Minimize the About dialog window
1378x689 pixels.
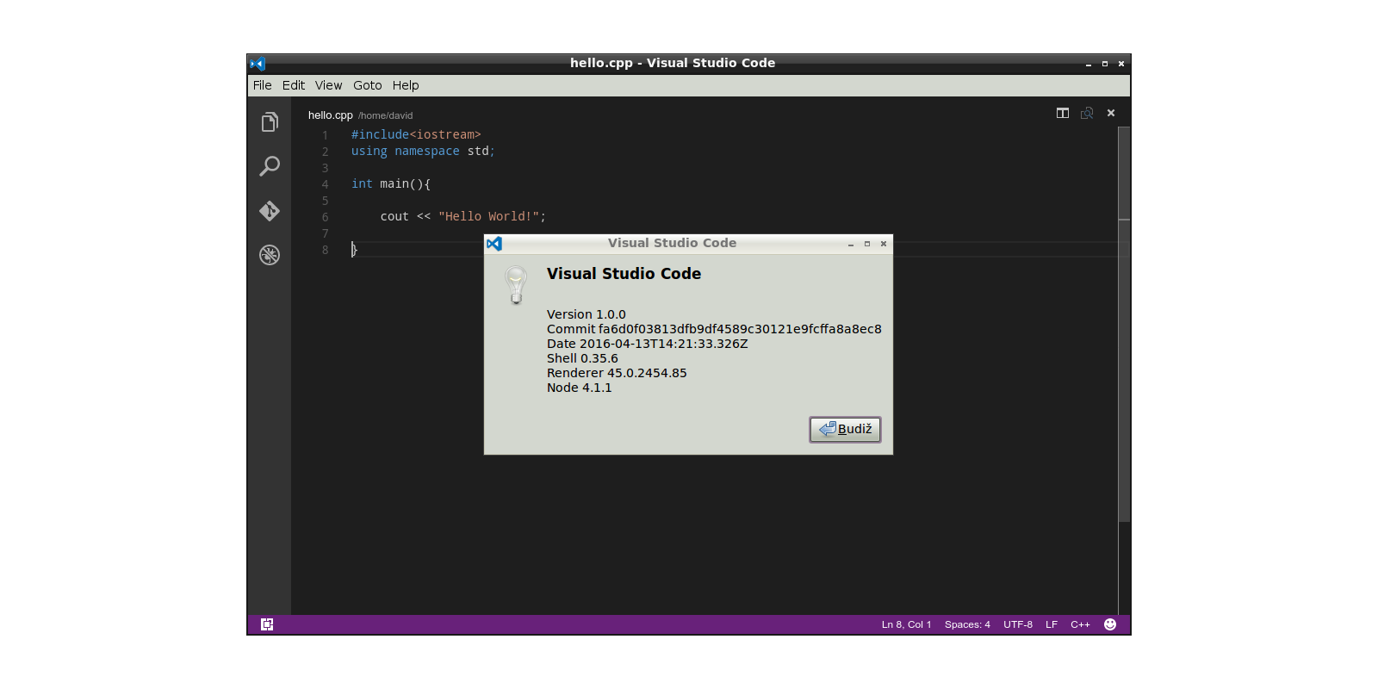pos(851,244)
